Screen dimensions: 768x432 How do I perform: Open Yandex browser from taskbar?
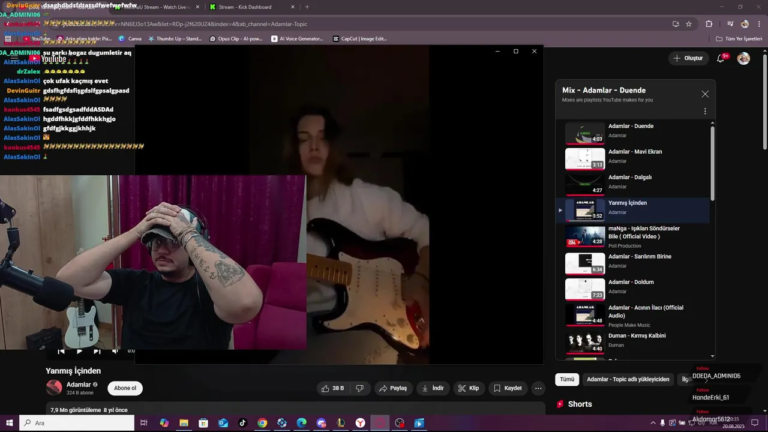point(360,423)
